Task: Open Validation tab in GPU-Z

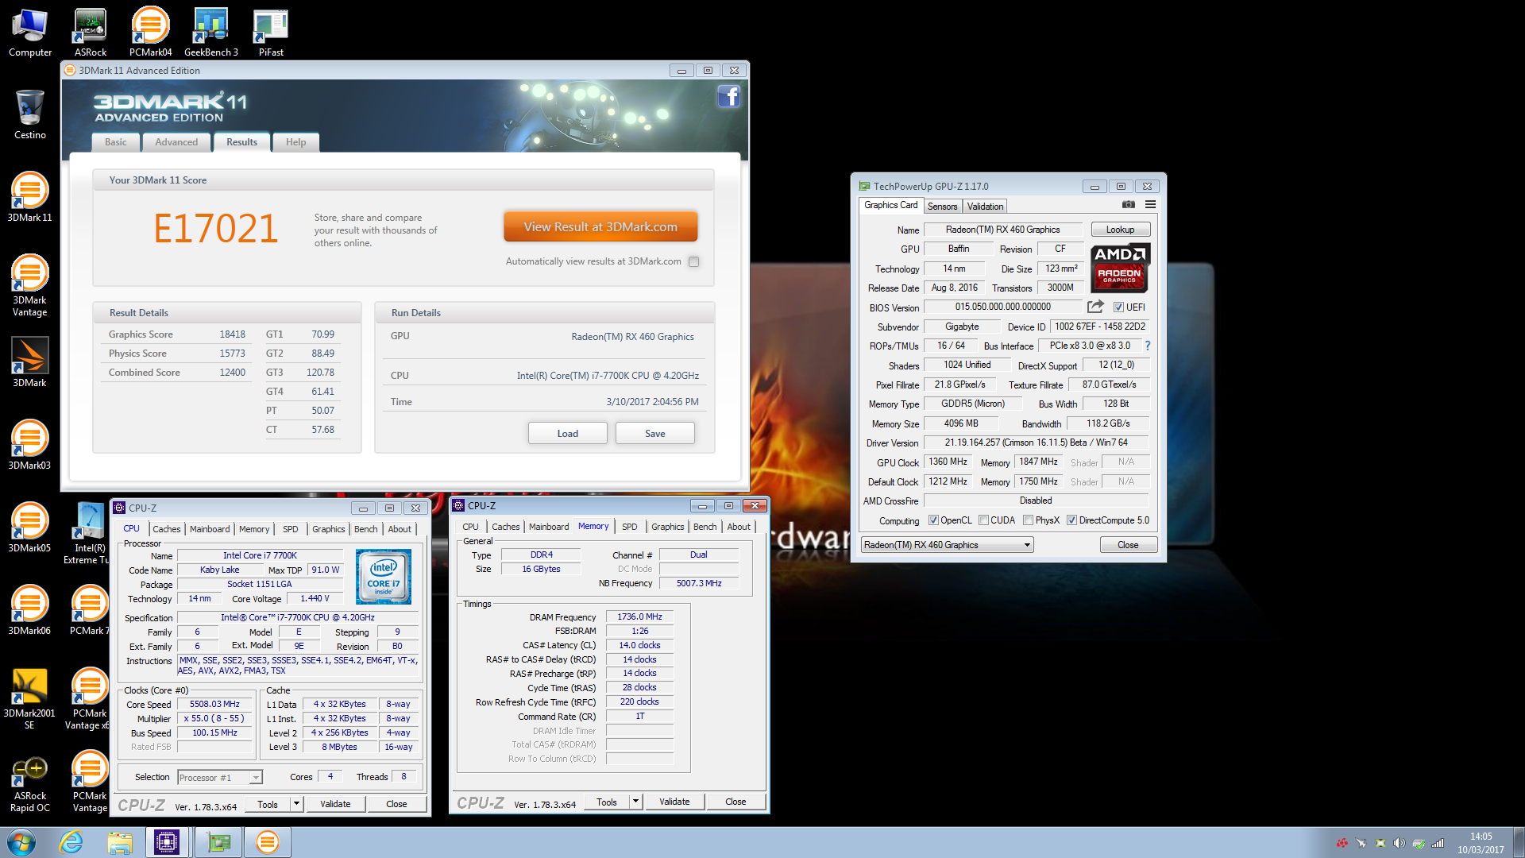Action: pos(985,207)
